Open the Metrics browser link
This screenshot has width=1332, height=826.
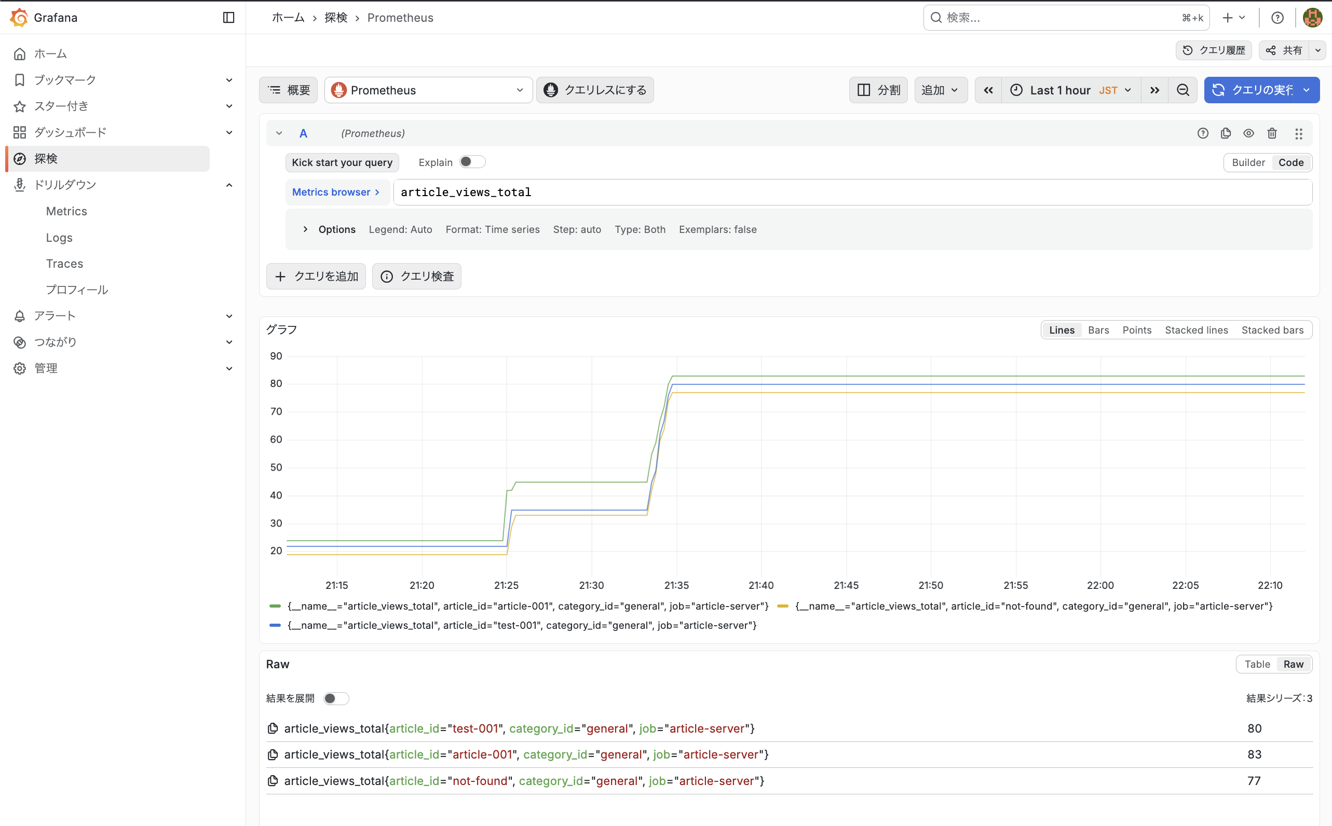click(336, 192)
